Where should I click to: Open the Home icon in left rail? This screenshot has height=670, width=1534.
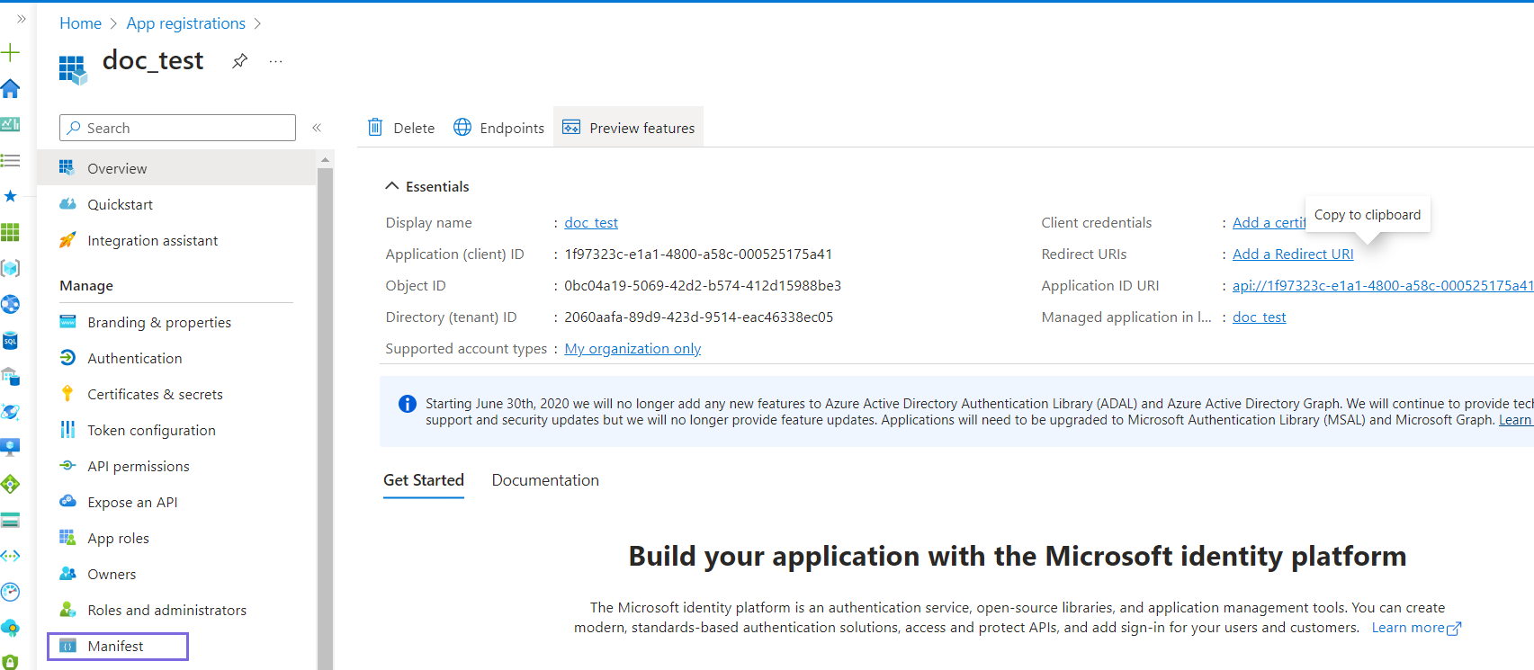[10, 88]
